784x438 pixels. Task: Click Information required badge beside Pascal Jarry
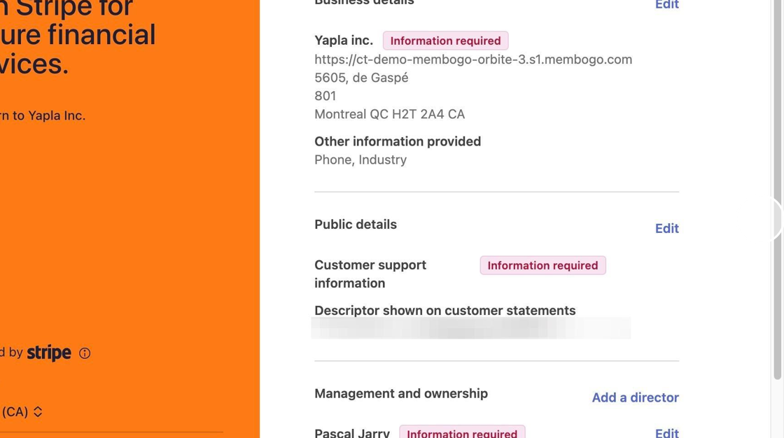click(x=462, y=432)
